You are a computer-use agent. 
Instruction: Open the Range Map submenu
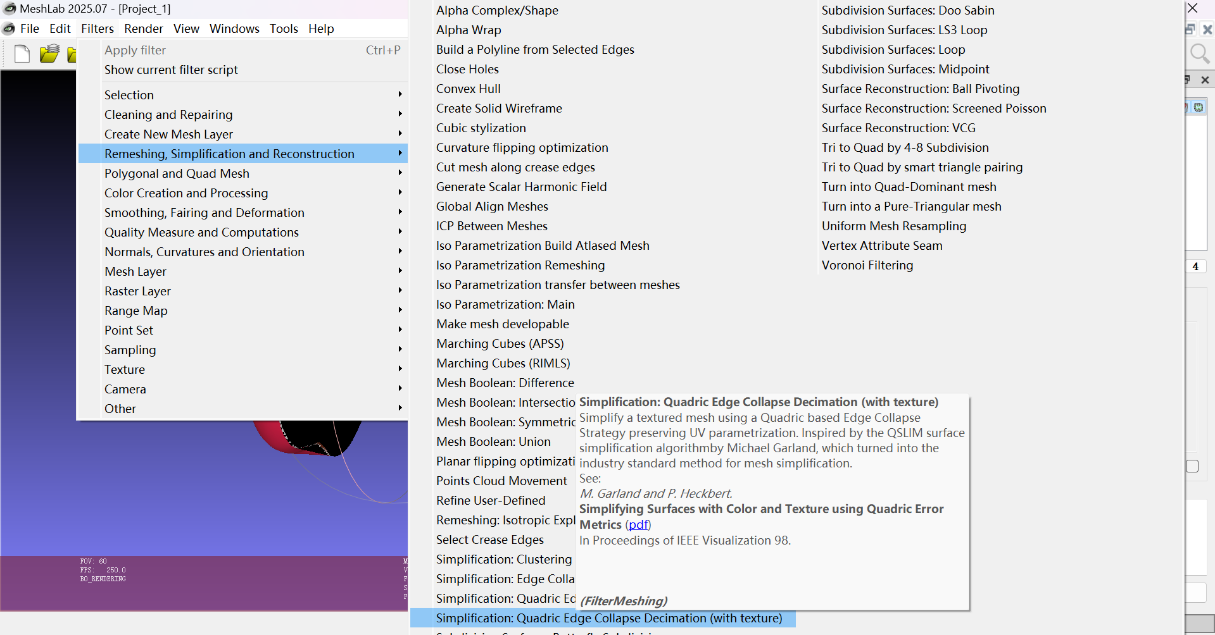click(243, 311)
